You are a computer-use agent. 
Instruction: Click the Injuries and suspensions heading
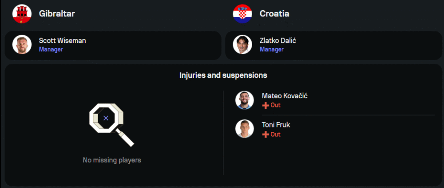tap(223, 75)
